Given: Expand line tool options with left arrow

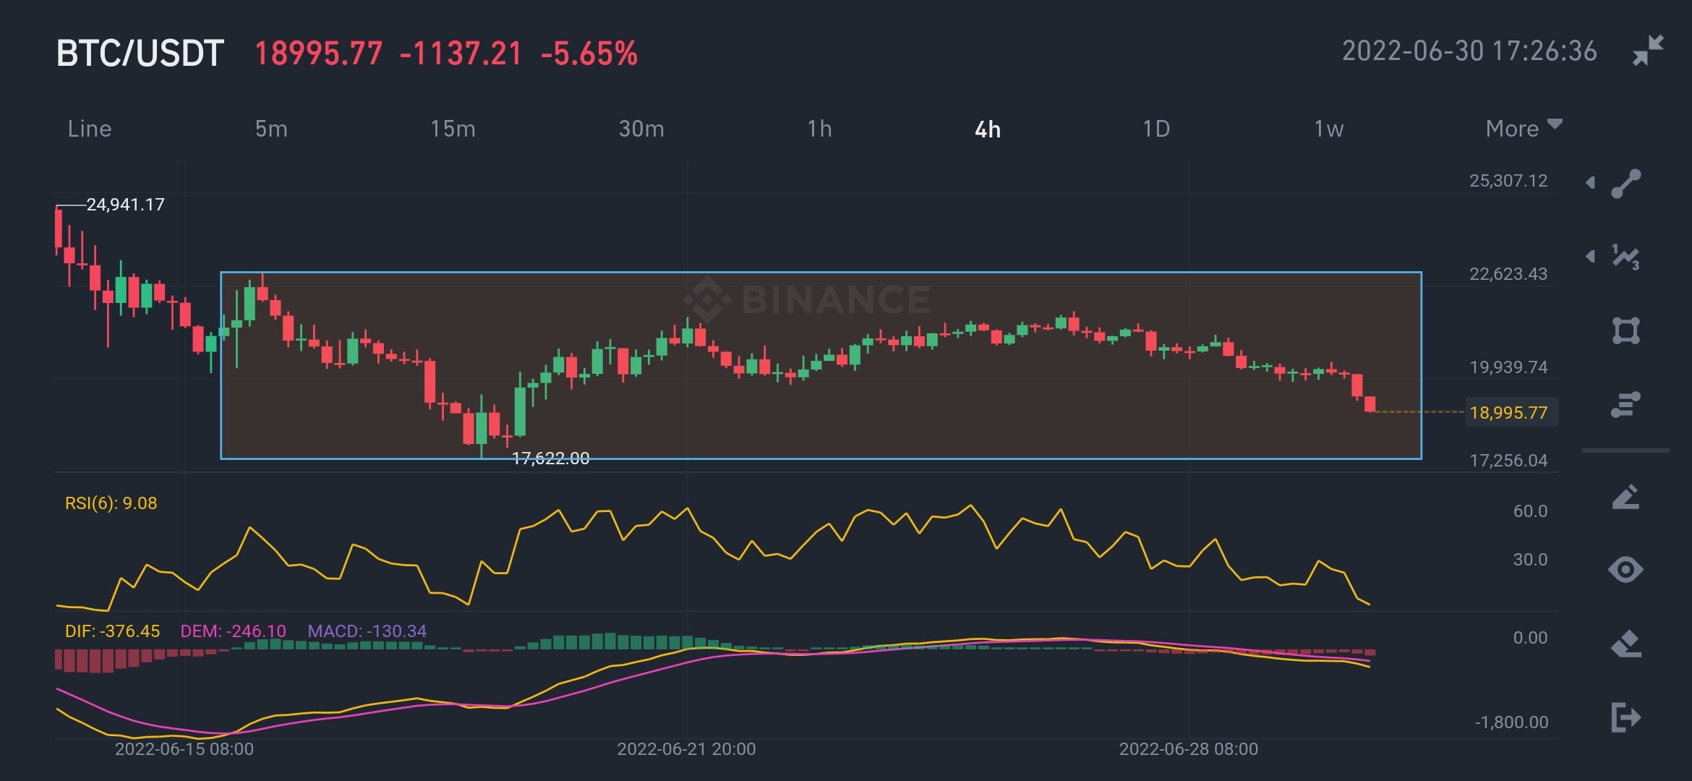Looking at the screenshot, I should pos(1590,182).
